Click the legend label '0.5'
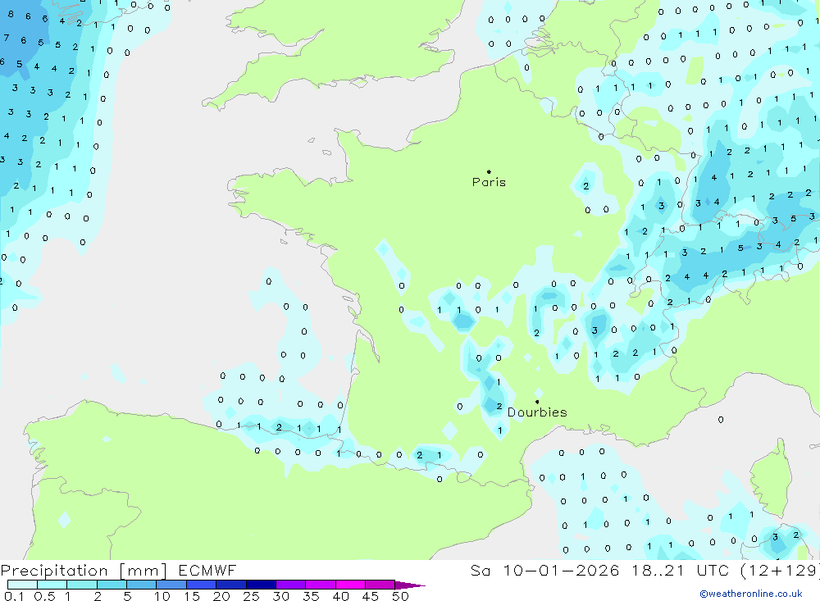 (44, 596)
